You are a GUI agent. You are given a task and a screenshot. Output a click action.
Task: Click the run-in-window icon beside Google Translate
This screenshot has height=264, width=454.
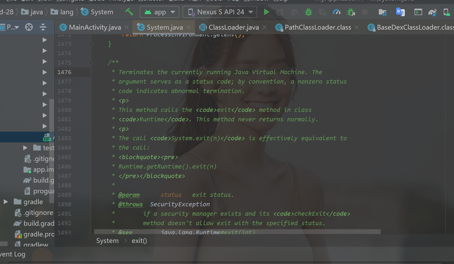click(x=418, y=12)
